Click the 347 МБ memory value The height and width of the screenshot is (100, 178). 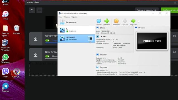click(x=115, y=40)
